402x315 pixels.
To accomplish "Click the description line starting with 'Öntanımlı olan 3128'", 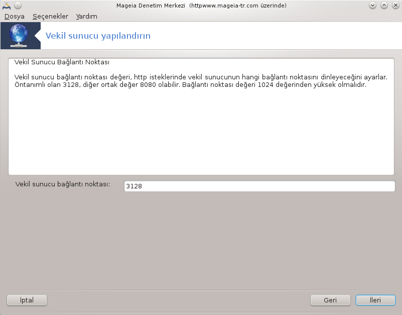I will point(190,85).
